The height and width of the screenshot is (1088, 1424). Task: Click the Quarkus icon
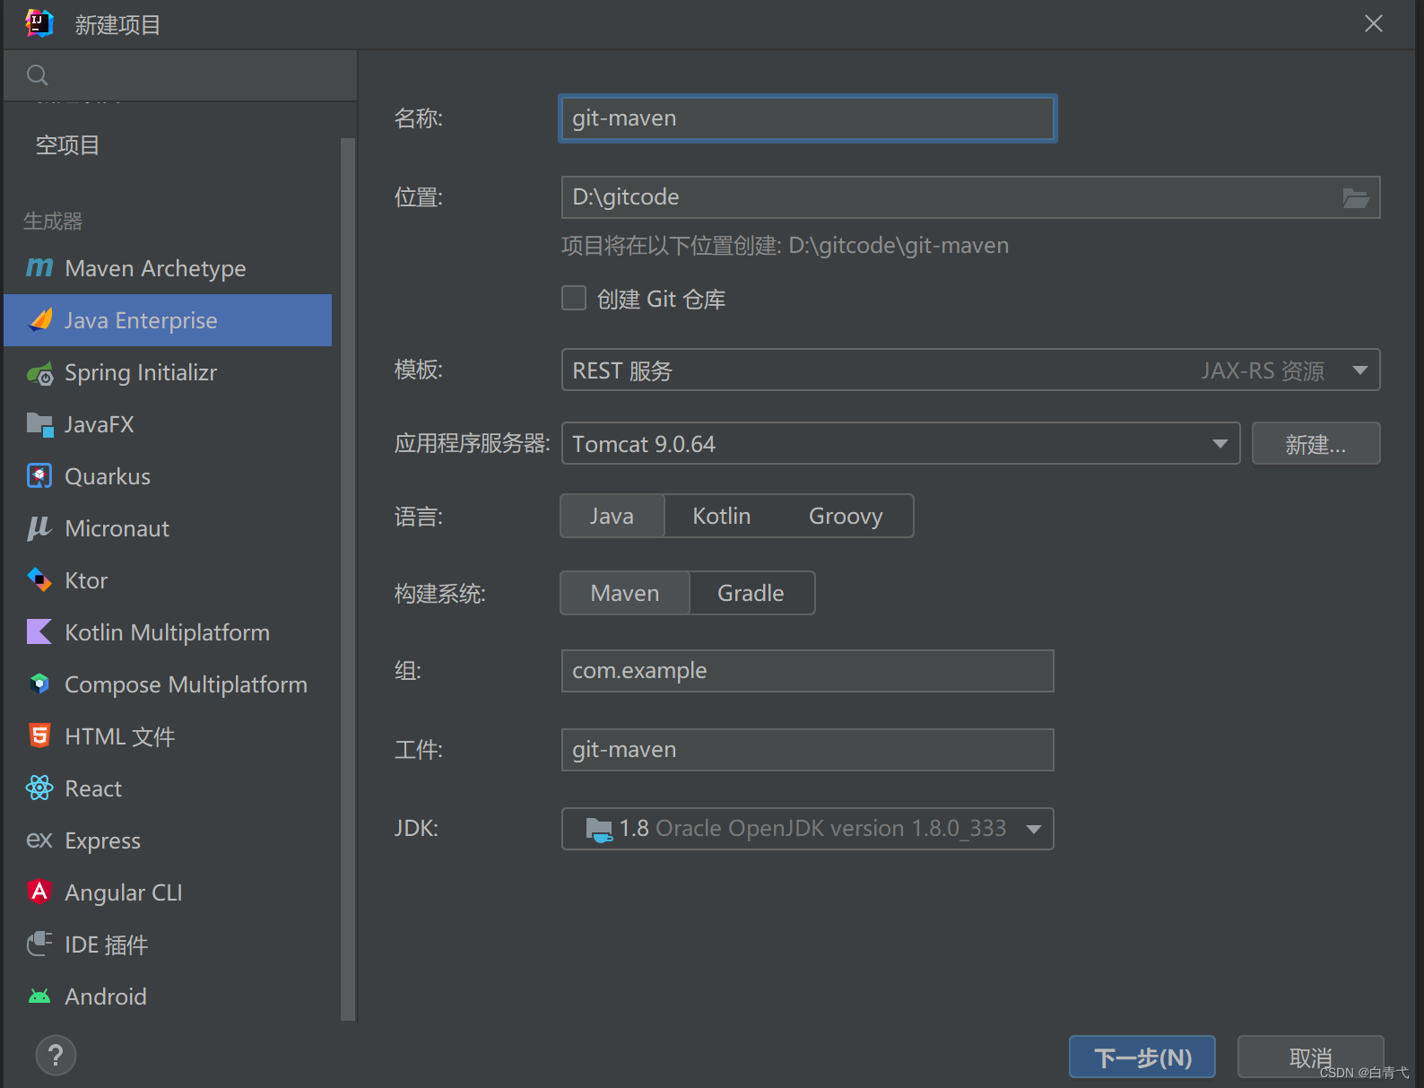click(x=39, y=476)
